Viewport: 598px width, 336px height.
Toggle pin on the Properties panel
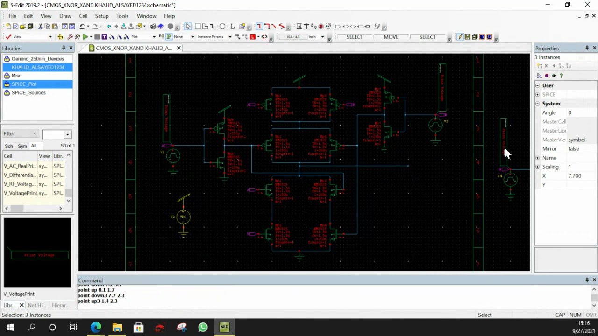click(587, 48)
